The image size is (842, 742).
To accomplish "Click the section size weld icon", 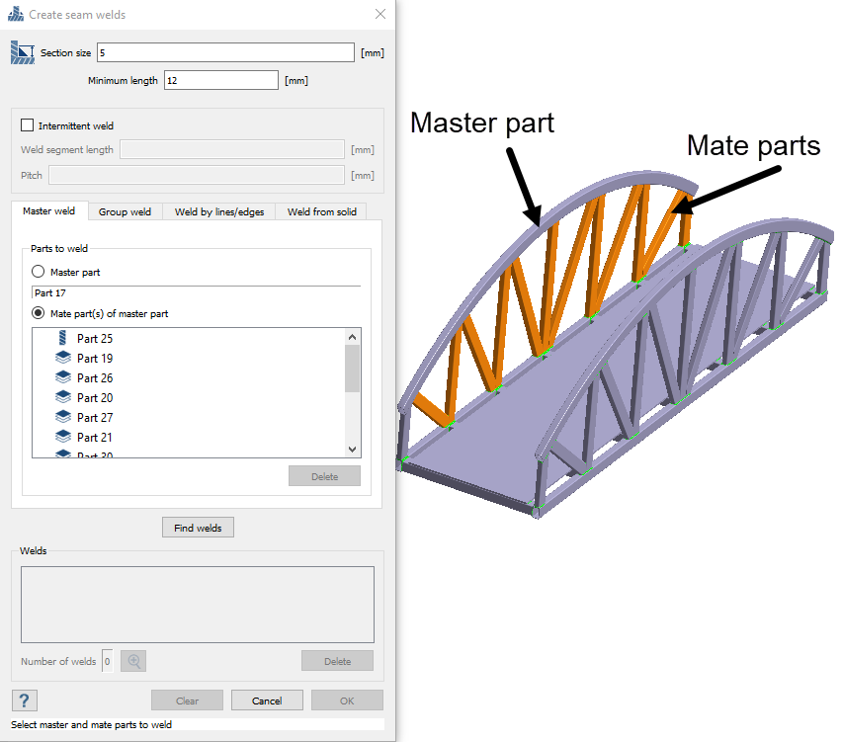I will tap(22, 52).
